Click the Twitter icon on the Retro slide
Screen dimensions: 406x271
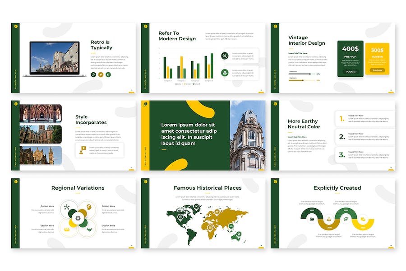[101, 74]
